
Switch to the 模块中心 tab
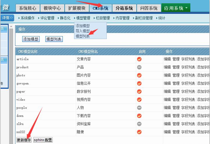51,8
